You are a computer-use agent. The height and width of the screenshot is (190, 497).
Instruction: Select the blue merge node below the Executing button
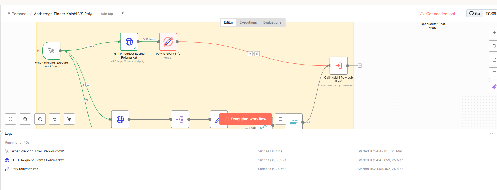[x=264, y=127]
